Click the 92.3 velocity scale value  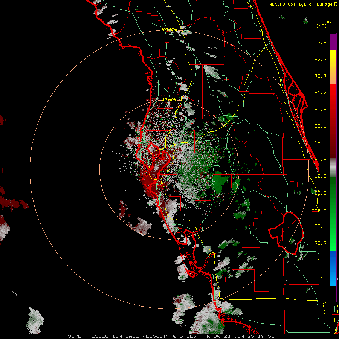(321, 59)
